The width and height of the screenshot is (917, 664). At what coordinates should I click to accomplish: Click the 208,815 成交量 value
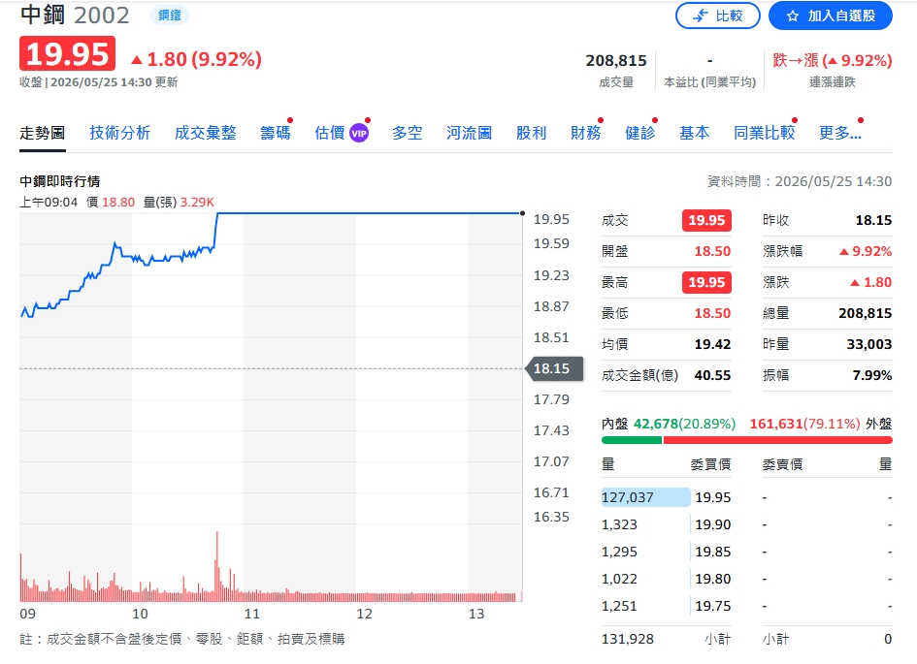[616, 61]
